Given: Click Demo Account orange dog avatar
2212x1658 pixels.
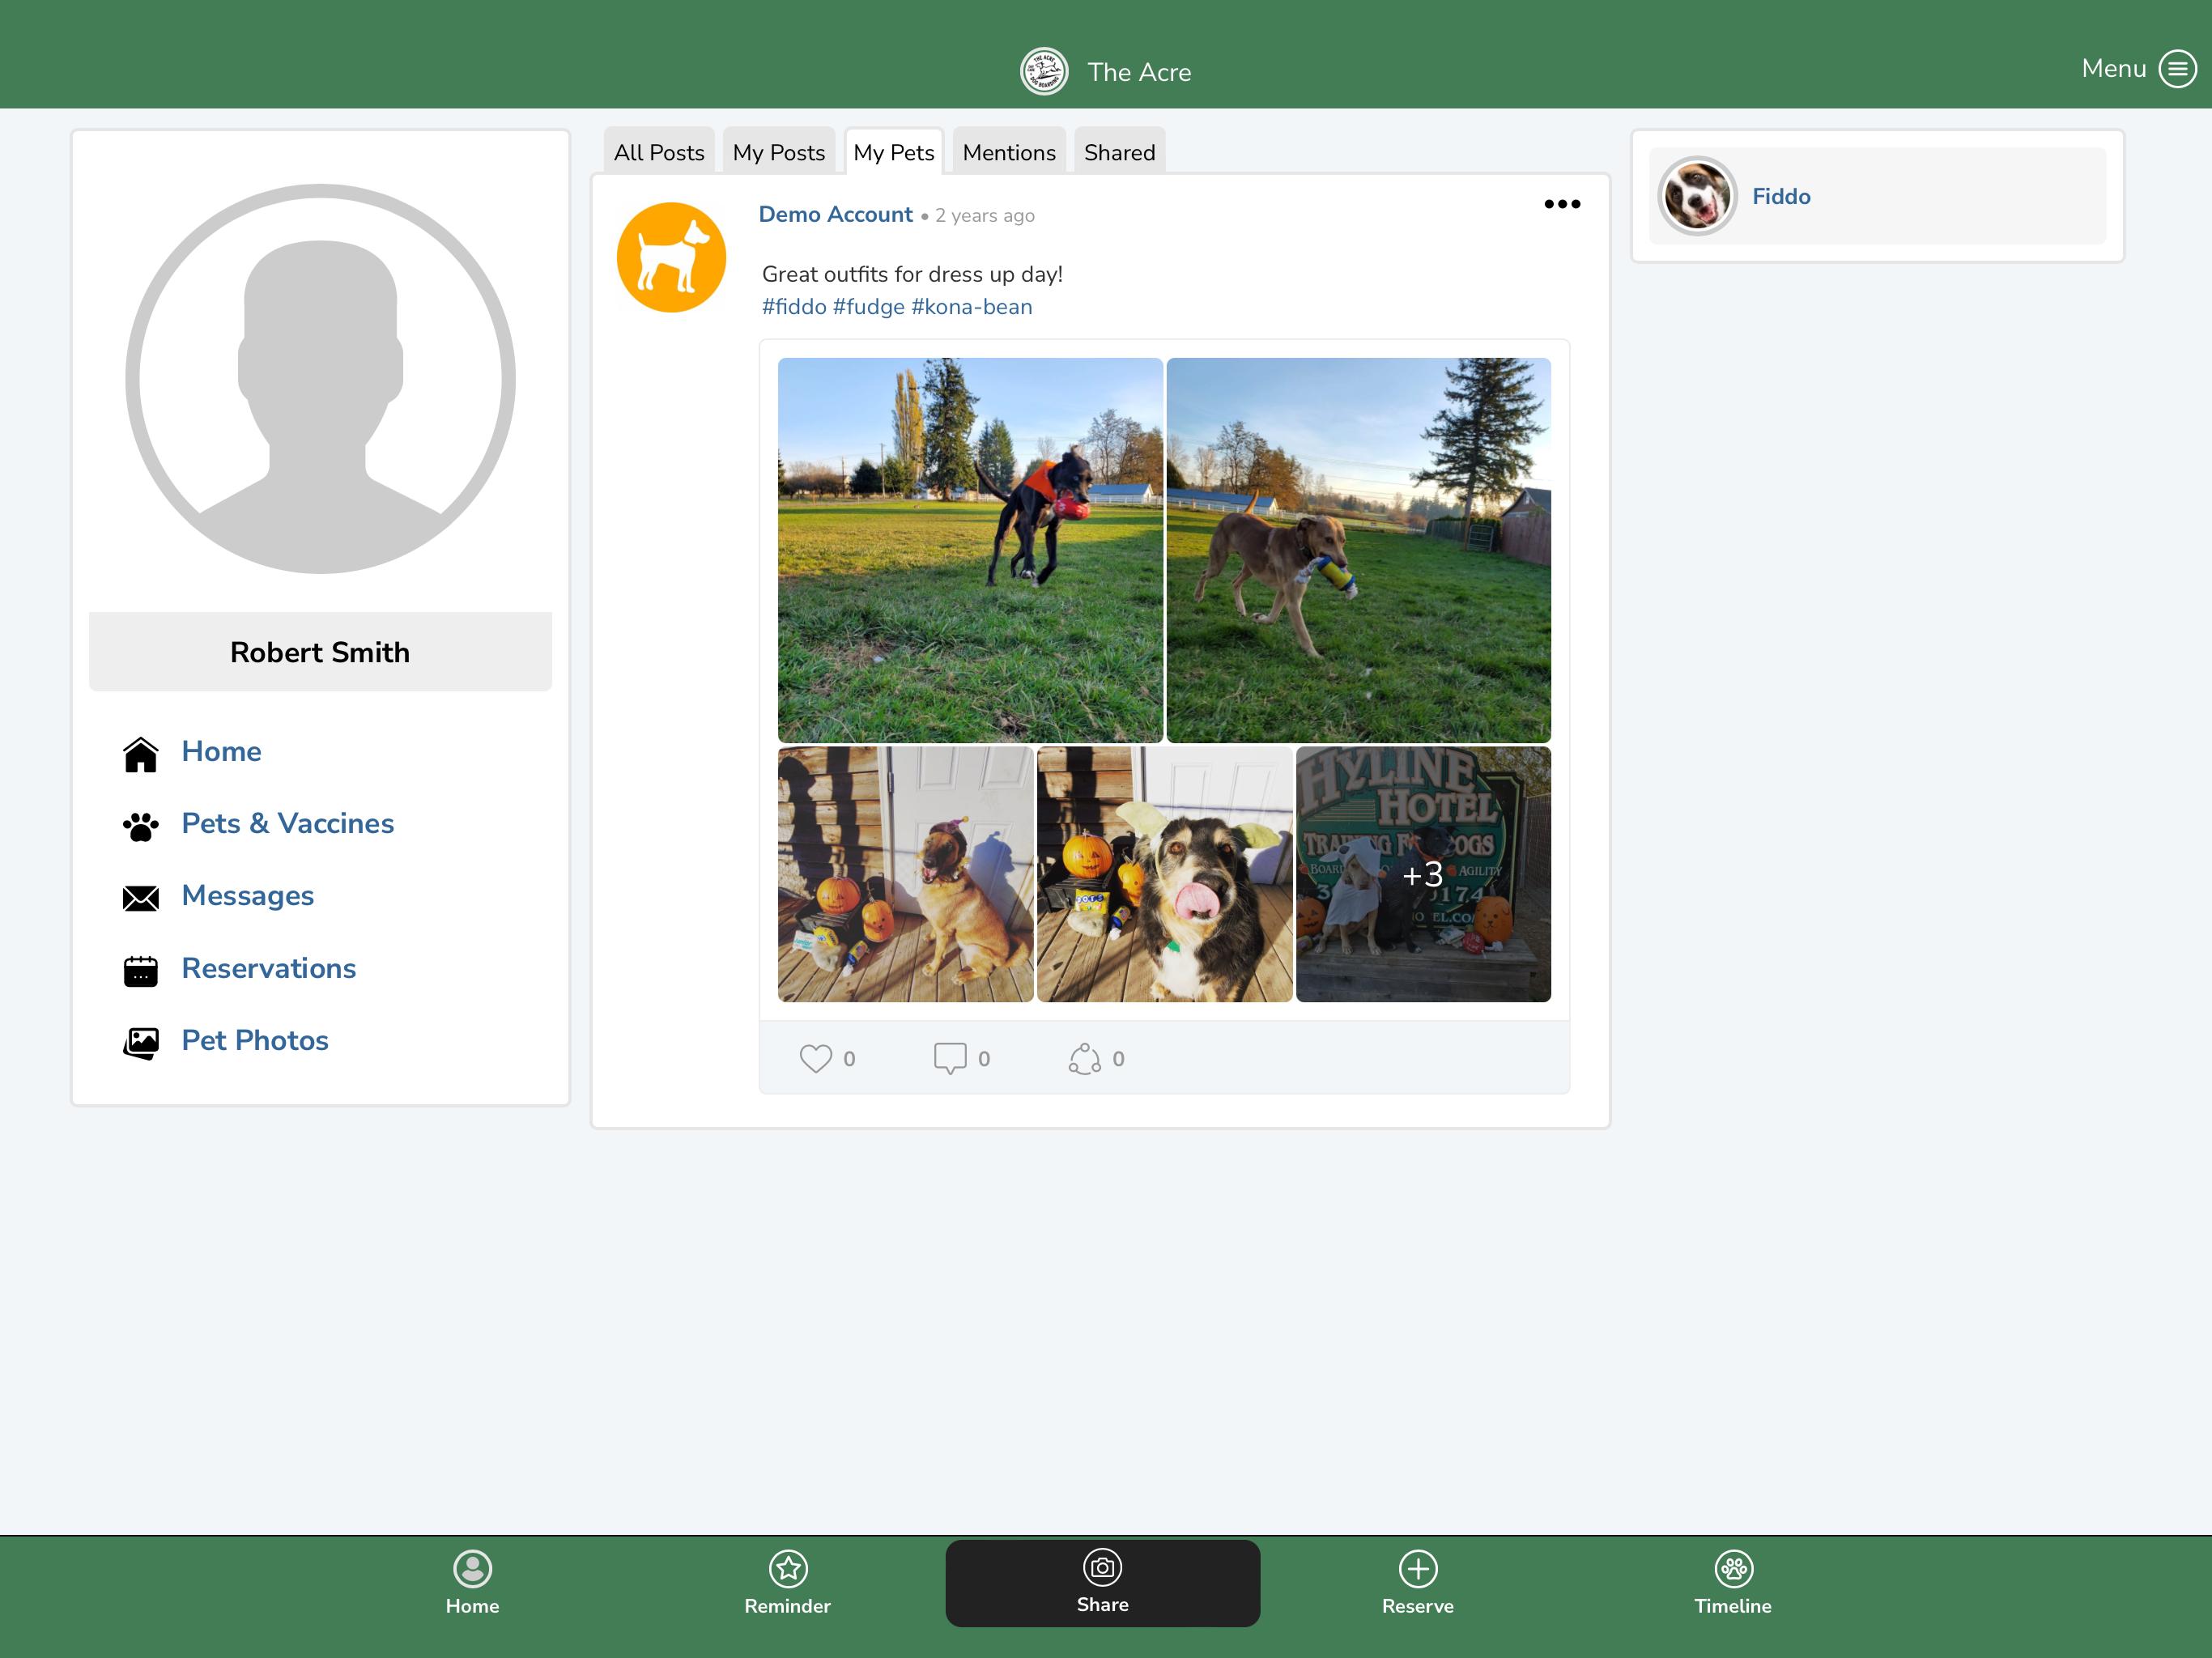Looking at the screenshot, I should coord(671,257).
